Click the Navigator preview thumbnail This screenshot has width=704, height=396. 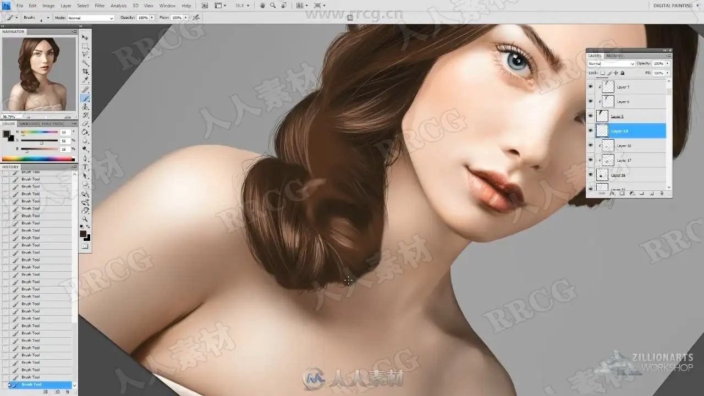pos(38,74)
